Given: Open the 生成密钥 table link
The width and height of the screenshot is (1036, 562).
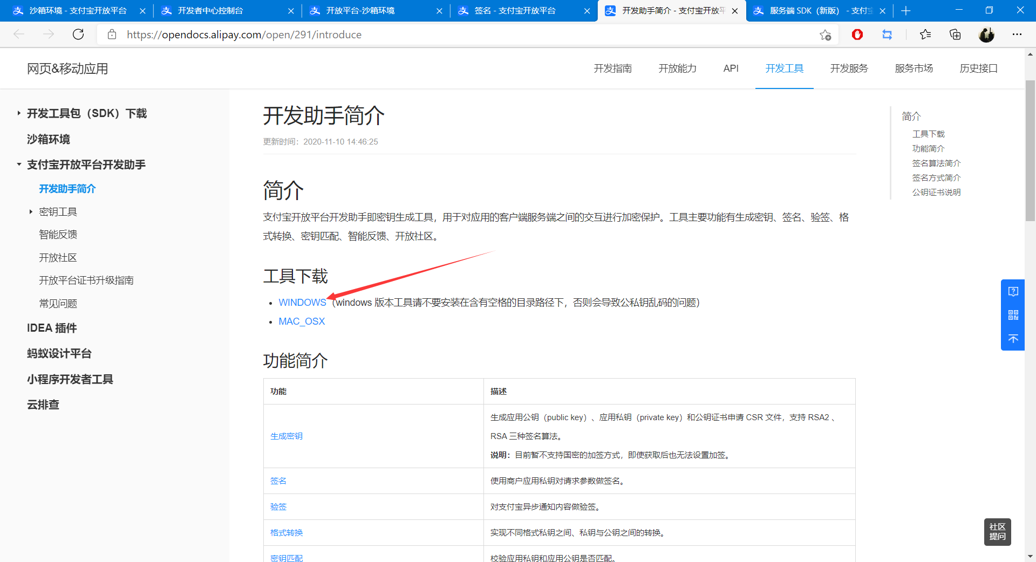Looking at the screenshot, I should click(287, 436).
